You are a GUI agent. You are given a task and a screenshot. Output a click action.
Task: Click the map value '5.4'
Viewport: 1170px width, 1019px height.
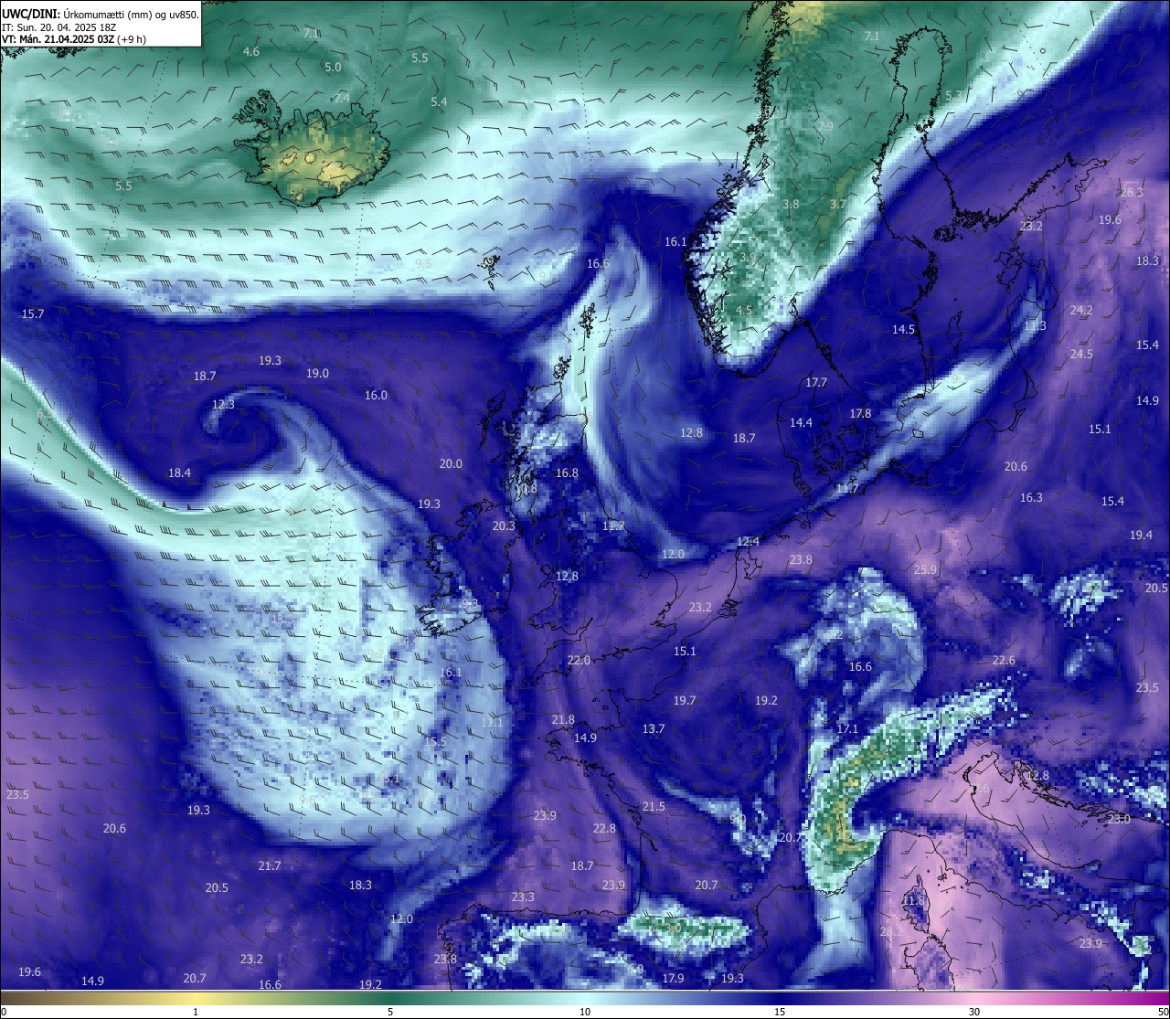coord(439,102)
